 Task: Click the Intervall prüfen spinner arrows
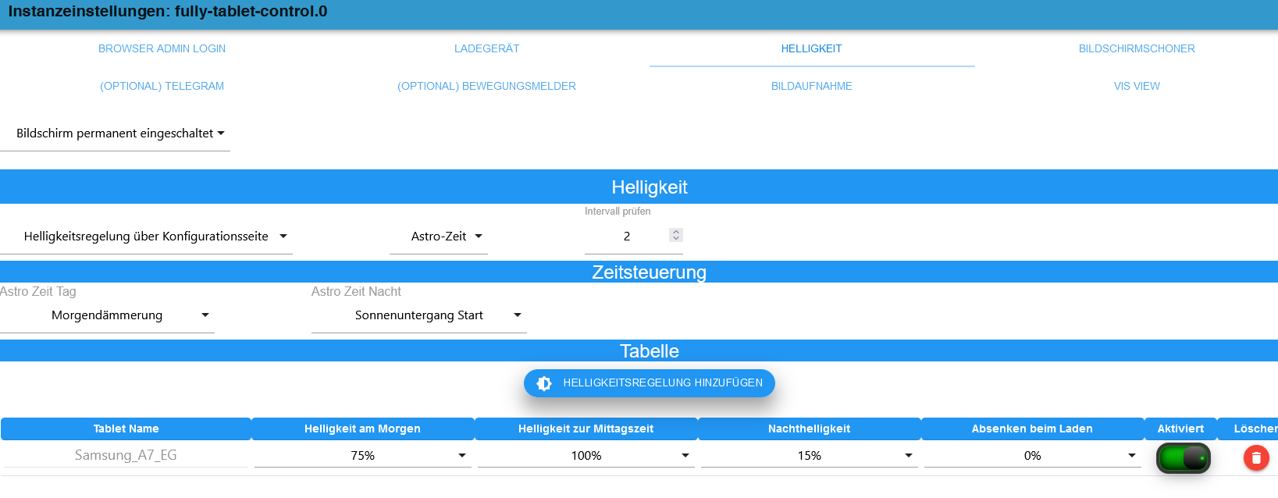click(676, 235)
